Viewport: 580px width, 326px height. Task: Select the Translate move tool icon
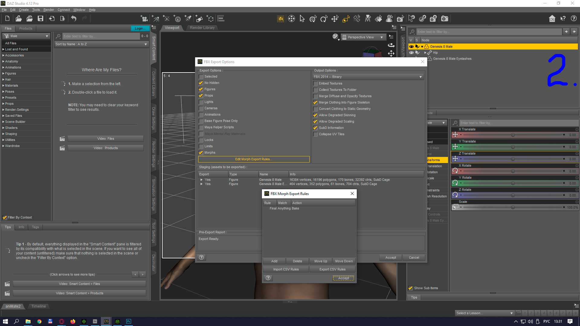coord(335,19)
